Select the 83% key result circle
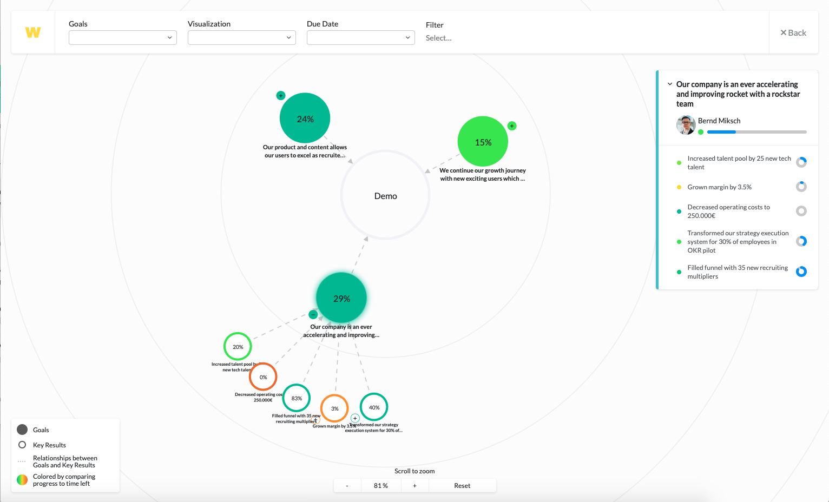 [297, 398]
